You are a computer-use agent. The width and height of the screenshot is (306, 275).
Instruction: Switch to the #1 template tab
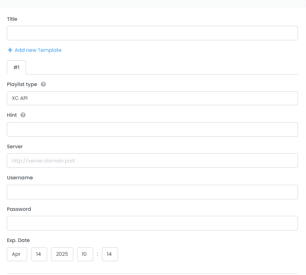point(16,68)
